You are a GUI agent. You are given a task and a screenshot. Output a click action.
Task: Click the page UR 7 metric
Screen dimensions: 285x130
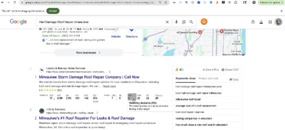(x=113, y=97)
